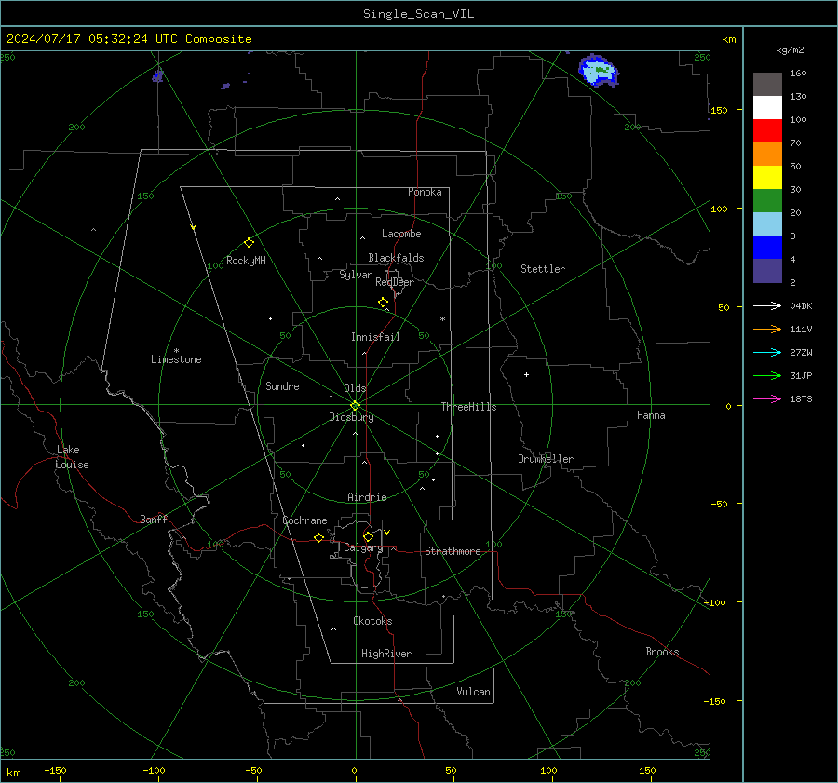This screenshot has width=838, height=783.
Task: Click the Airdrie town label
Action: point(367,497)
